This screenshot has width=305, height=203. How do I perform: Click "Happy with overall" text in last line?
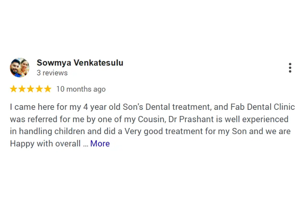(x=45, y=144)
